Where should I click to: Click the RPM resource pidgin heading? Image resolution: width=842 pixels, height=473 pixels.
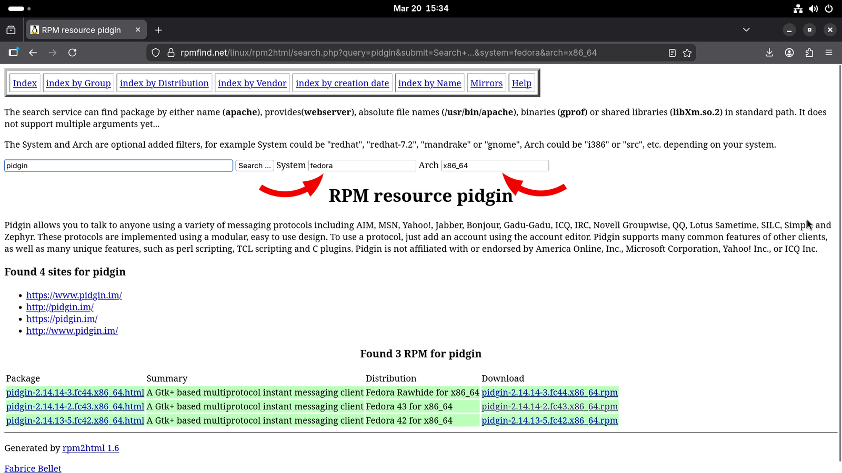[421, 196]
